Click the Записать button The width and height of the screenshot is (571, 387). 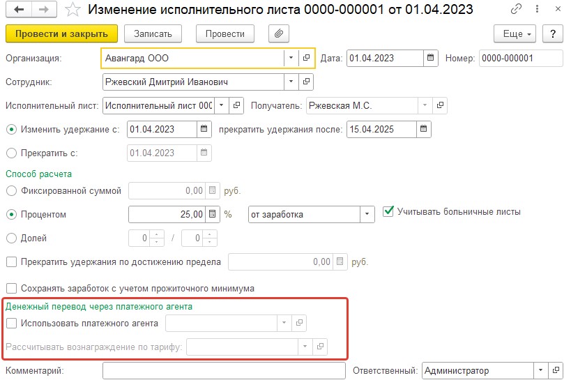point(153,34)
